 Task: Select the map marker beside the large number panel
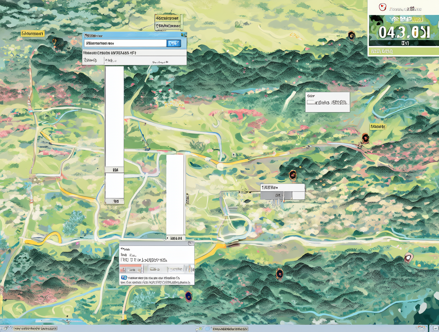tap(351, 36)
